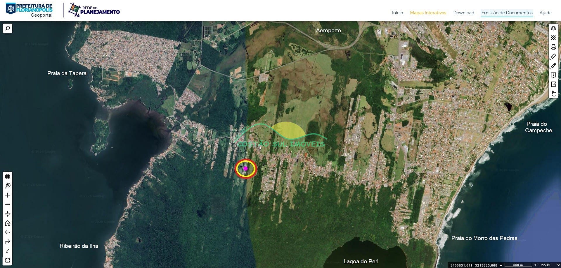Select the pencil drawing tool
The image size is (561, 268).
pos(553,66)
